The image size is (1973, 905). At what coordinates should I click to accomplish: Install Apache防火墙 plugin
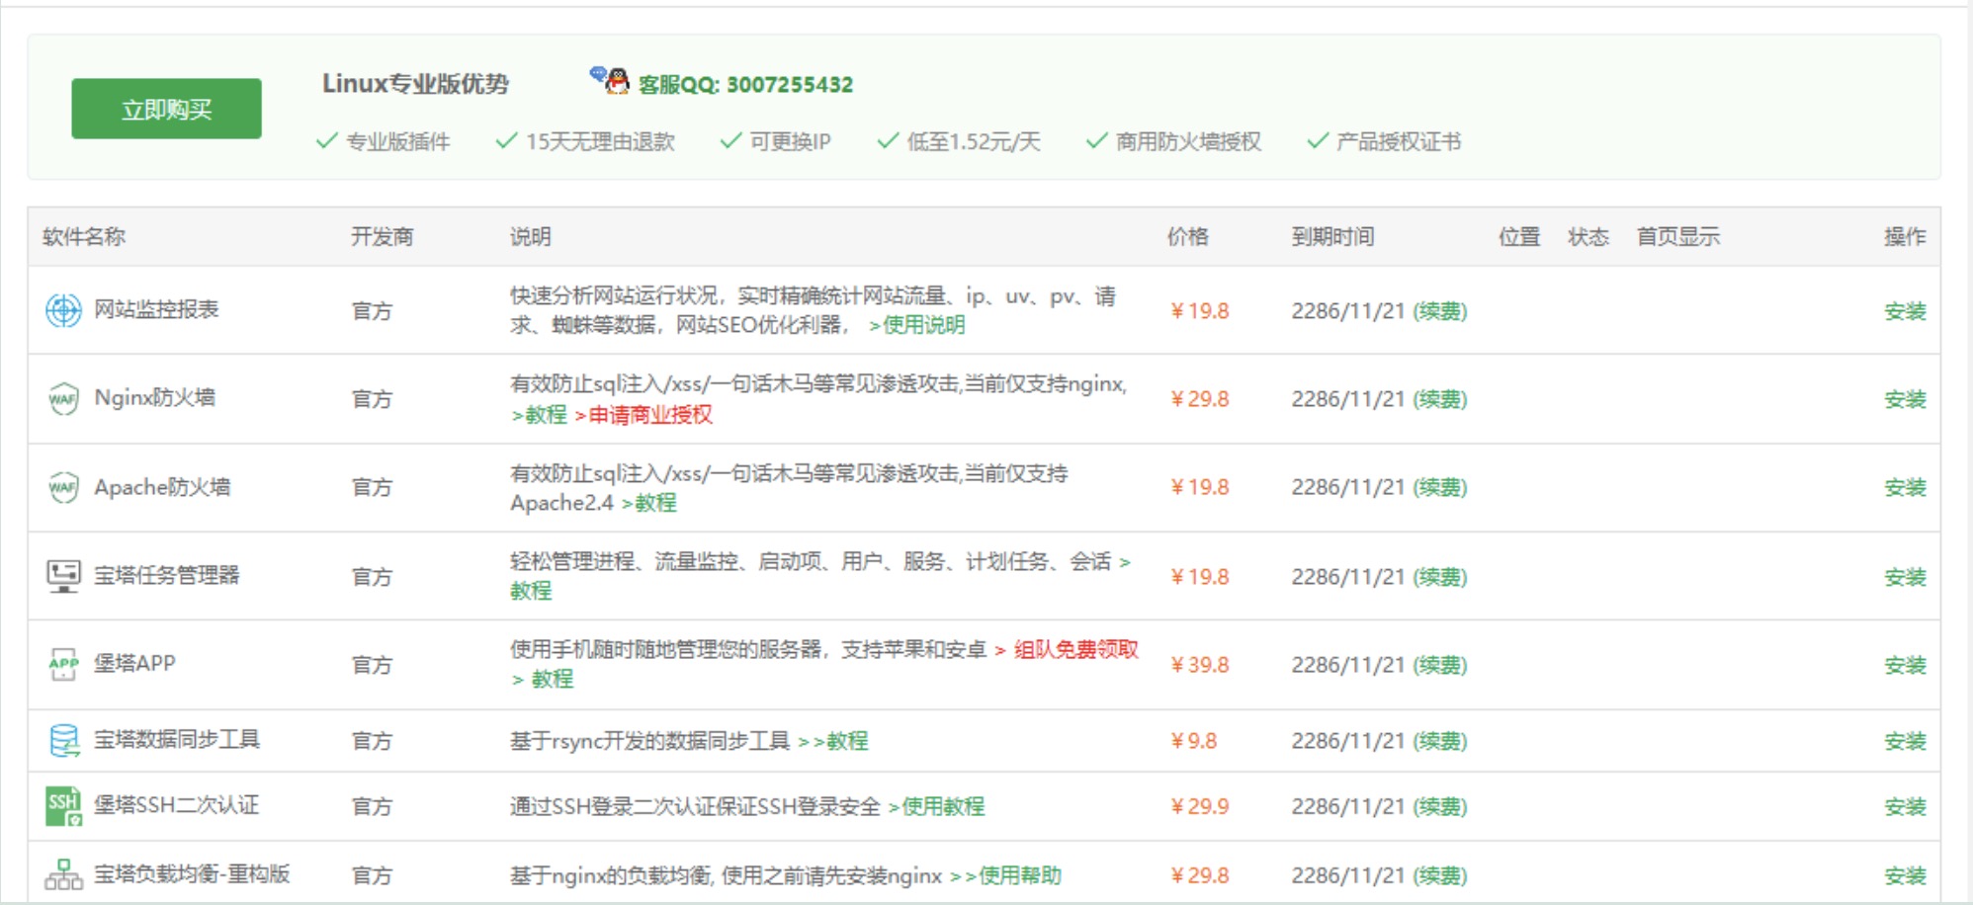[x=1904, y=487]
